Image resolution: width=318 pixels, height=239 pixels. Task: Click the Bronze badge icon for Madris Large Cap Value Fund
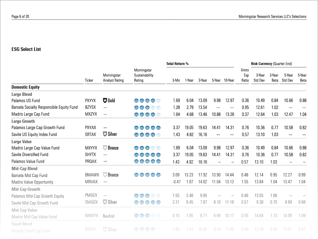tap(105, 148)
